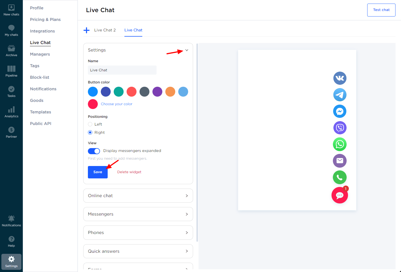
Task: Open the Analytics section icon
Action: 11,111
